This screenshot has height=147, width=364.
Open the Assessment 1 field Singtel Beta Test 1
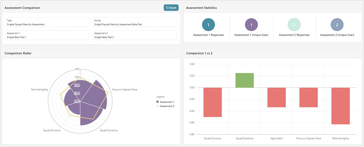(47, 35)
